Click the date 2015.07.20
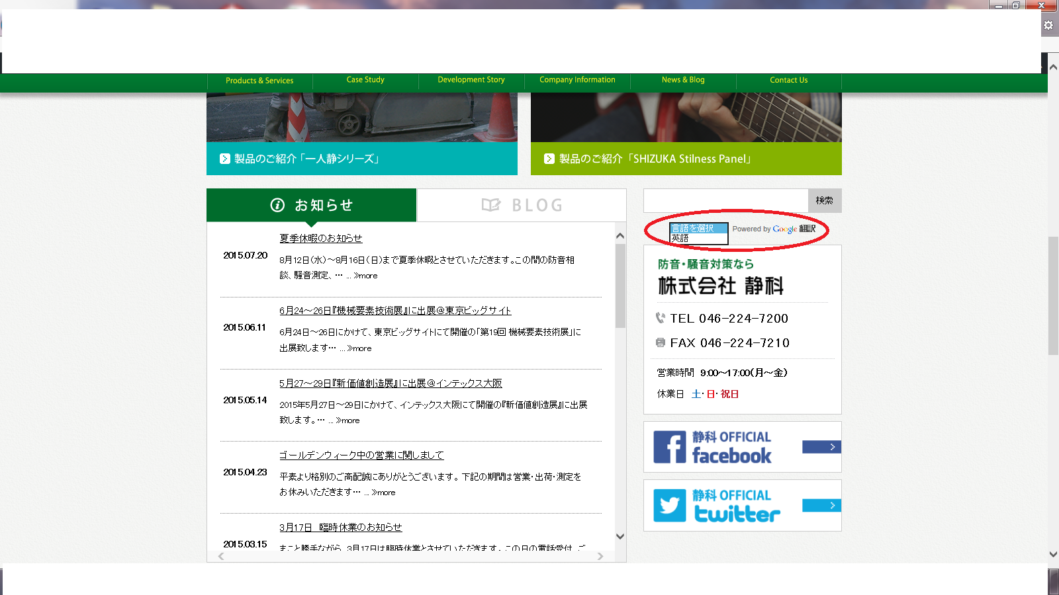Image resolution: width=1059 pixels, height=595 pixels. tap(245, 255)
